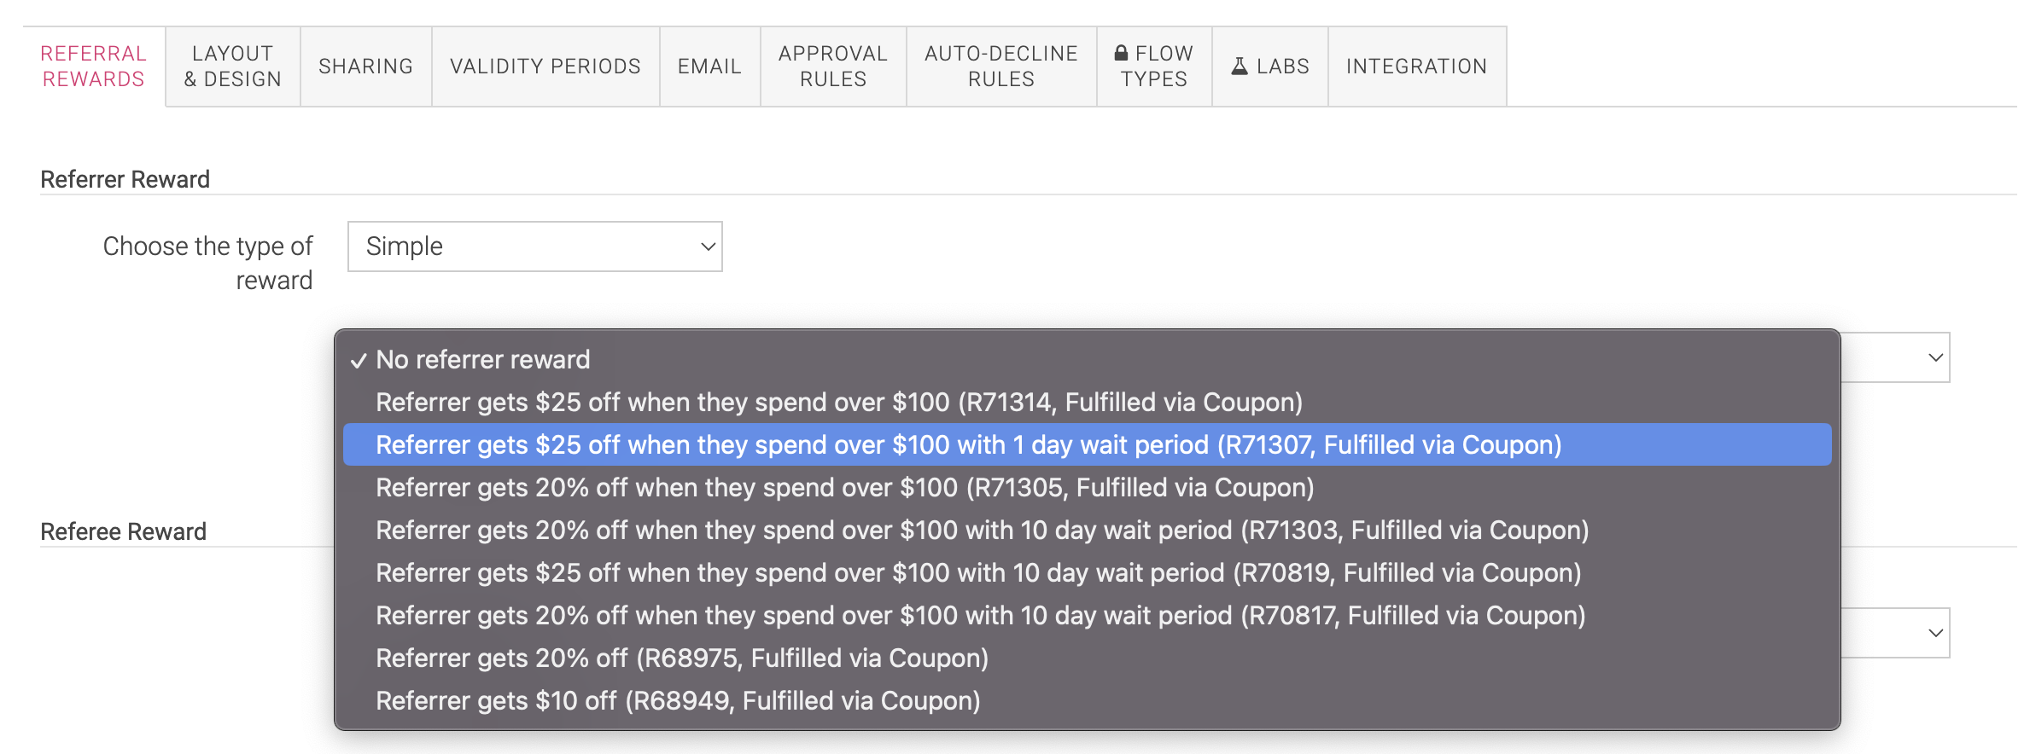Go to Validity Periods tab
This screenshot has width=2030, height=754.
[x=545, y=67]
